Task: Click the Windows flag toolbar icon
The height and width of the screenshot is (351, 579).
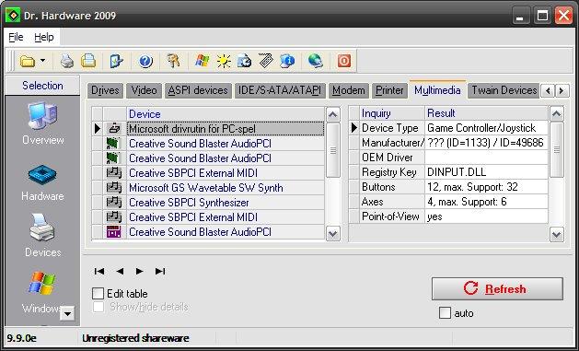Action: point(202,61)
